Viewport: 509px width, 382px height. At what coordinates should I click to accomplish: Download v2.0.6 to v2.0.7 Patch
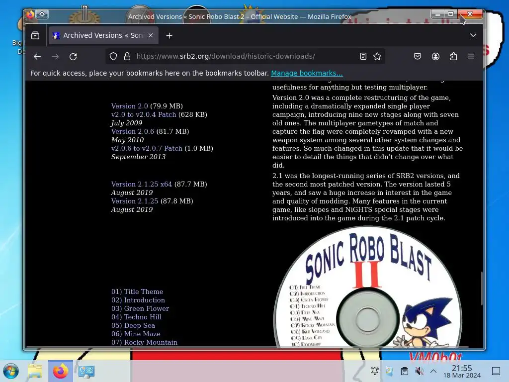pyautogui.click(x=147, y=148)
